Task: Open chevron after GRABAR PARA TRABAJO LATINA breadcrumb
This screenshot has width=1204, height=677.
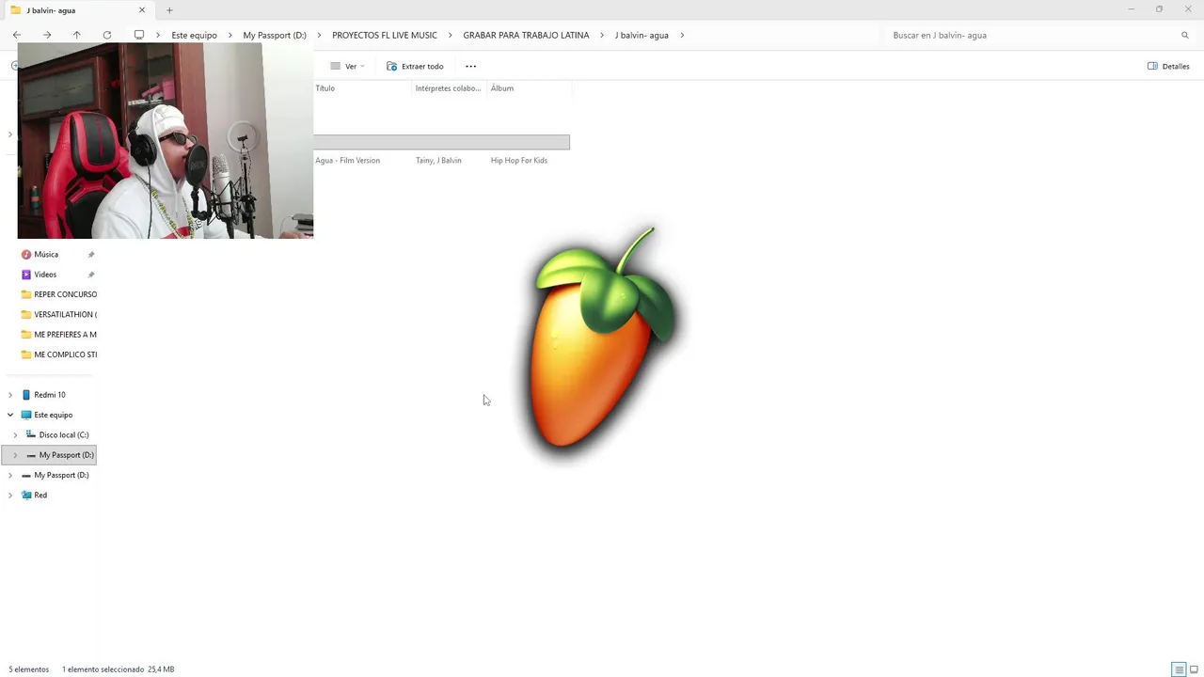Action: click(x=602, y=35)
